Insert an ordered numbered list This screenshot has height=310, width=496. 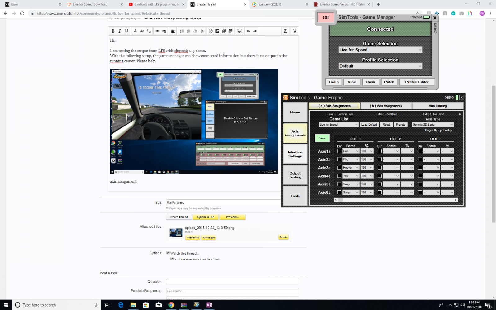pyautogui.click(x=188, y=31)
